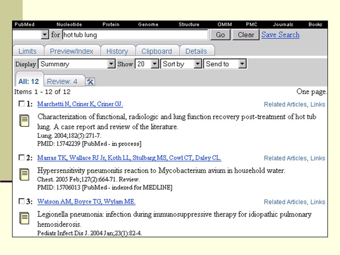Click the 'hot tub lung' search field

tap(135, 35)
